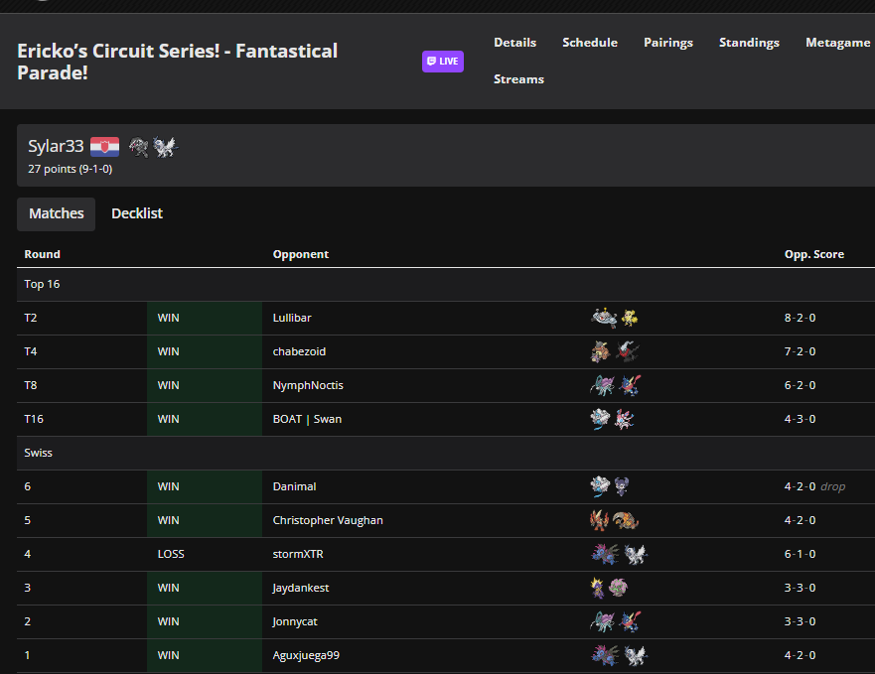Screen dimensions: 875x674
Task: Open opponent chabezoid's profile
Action: [x=299, y=351]
